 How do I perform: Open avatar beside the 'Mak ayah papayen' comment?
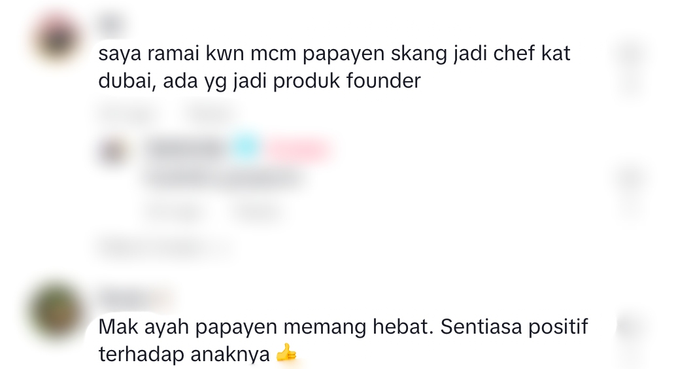coord(56,309)
